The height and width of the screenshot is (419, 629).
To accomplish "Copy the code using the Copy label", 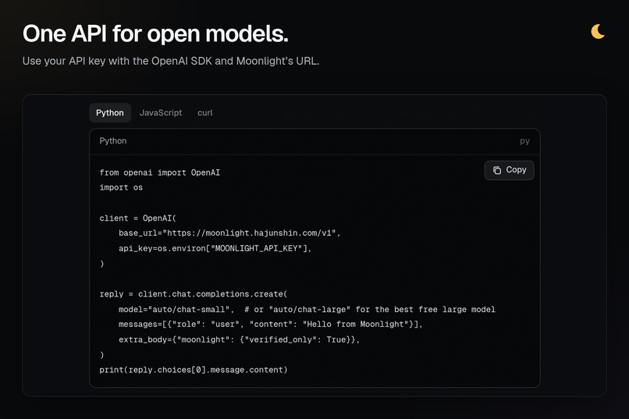I will point(516,170).
